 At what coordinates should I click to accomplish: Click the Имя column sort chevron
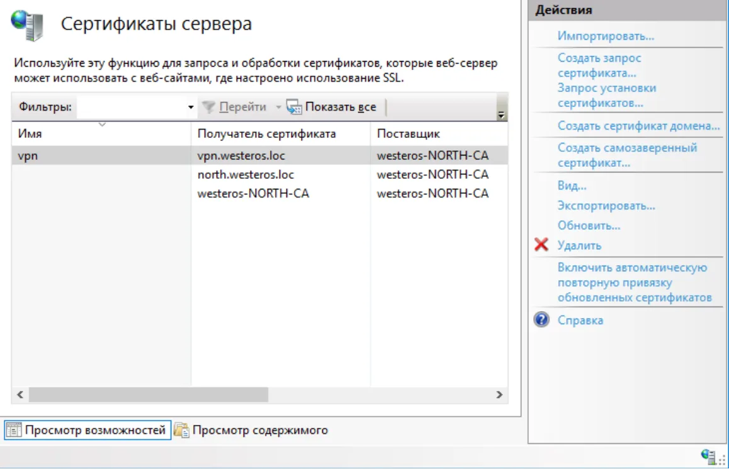click(x=102, y=125)
